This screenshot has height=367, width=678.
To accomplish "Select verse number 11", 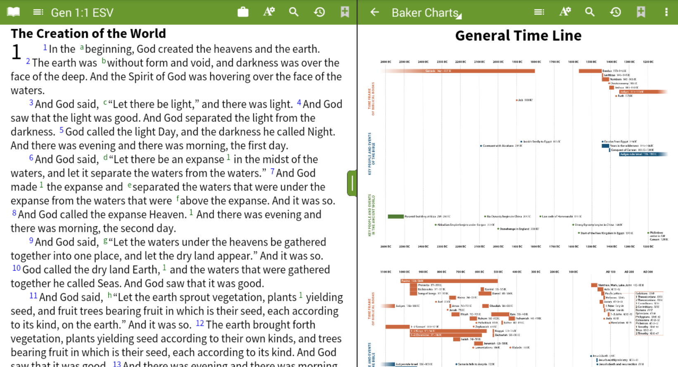I will (33, 296).
